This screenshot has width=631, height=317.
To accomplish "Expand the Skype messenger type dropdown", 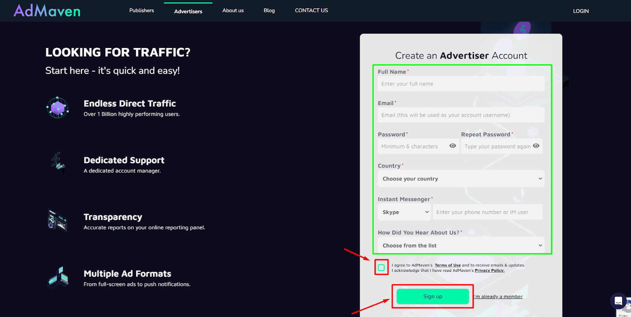I will click(x=405, y=212).
